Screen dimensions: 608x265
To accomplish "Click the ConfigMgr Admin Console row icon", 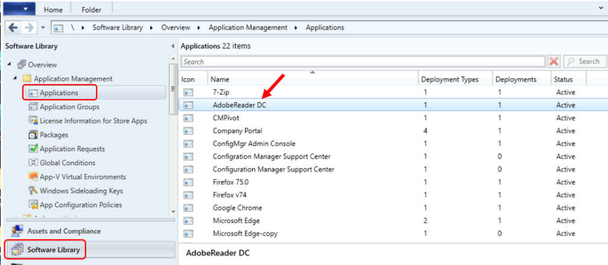I will click(188, 144).
